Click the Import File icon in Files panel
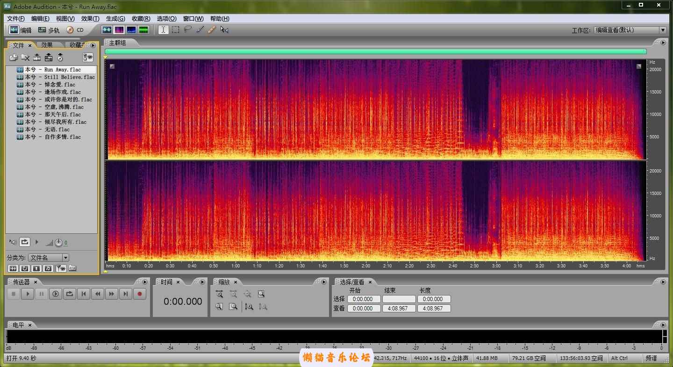The width and height of the screenshot is (673, 367). coord(13,58)
